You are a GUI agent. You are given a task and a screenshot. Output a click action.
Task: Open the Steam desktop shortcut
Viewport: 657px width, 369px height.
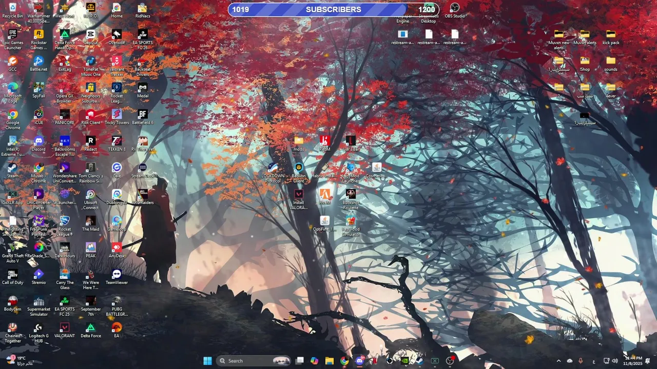[12, 170]
